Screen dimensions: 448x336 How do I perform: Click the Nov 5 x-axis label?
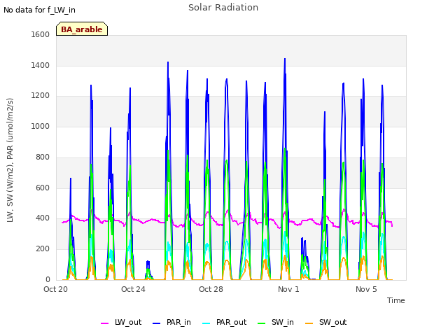366,289
